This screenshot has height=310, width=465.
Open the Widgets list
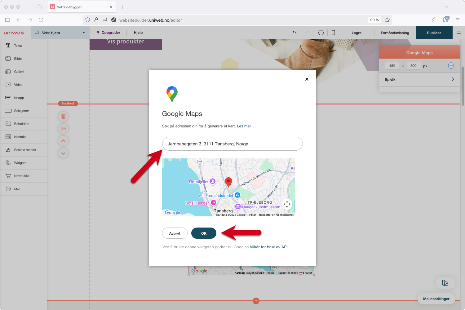click(x=24, y=163)
